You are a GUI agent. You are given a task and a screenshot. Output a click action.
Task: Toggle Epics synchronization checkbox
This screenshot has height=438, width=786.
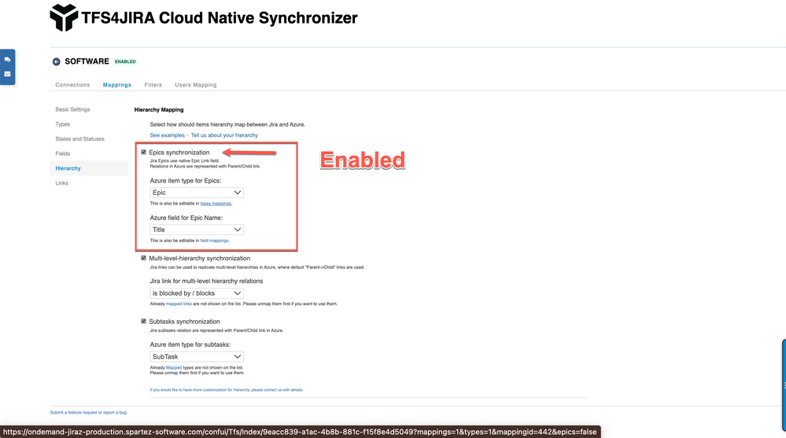(143, 152)
